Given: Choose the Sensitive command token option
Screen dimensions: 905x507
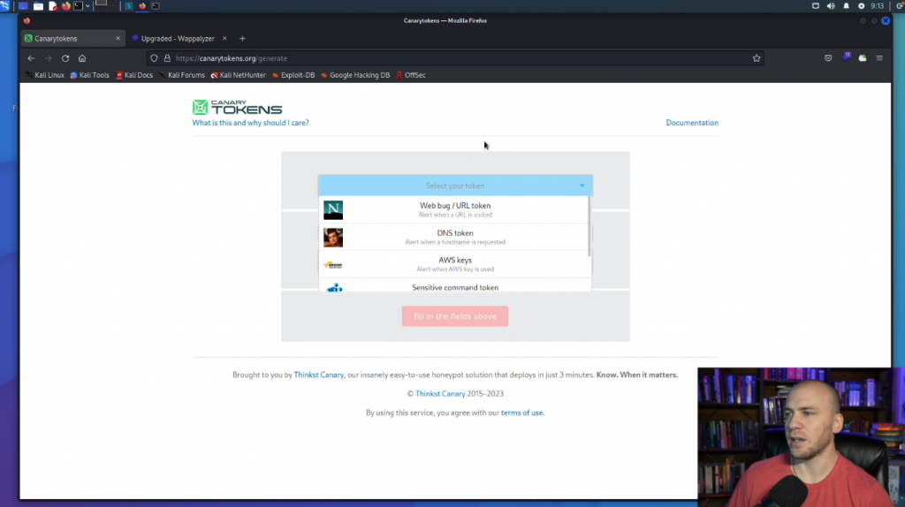Looking at the screenshot, I should click(455, 285).
